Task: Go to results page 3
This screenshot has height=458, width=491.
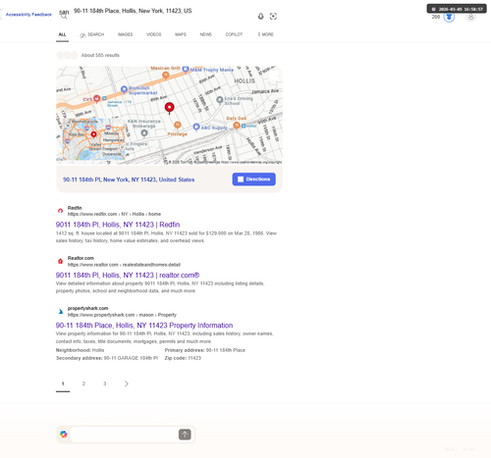Action: (x=105, y=383)
